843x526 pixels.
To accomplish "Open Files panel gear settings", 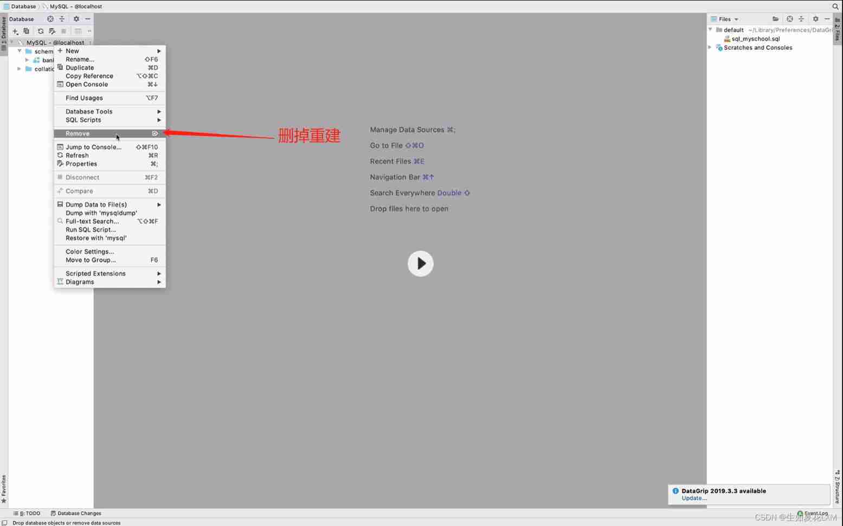I will pyautogui.click(x=815, y=19).
